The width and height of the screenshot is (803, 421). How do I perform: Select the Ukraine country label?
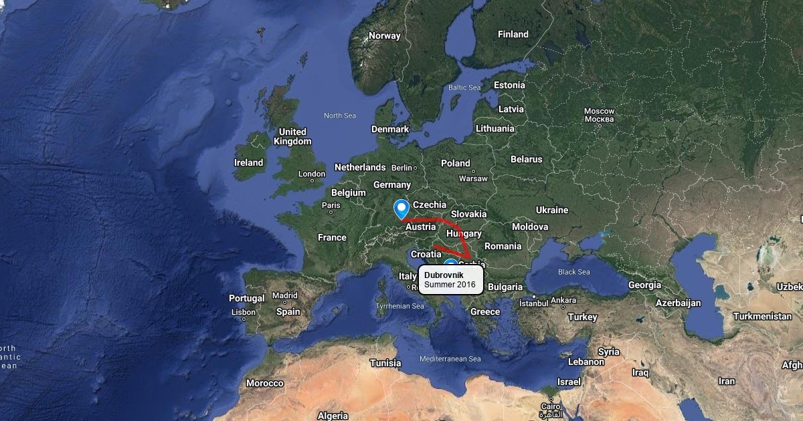coord(552,210)
